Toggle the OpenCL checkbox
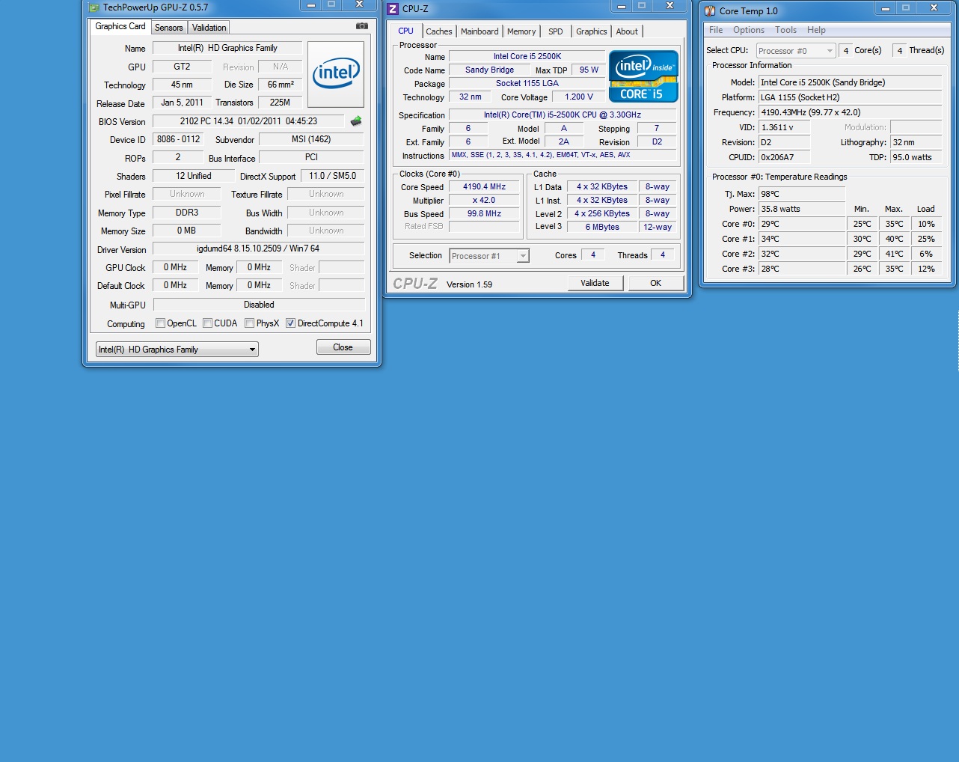Screen dimensions: 959x762 [x=160, y=323]
